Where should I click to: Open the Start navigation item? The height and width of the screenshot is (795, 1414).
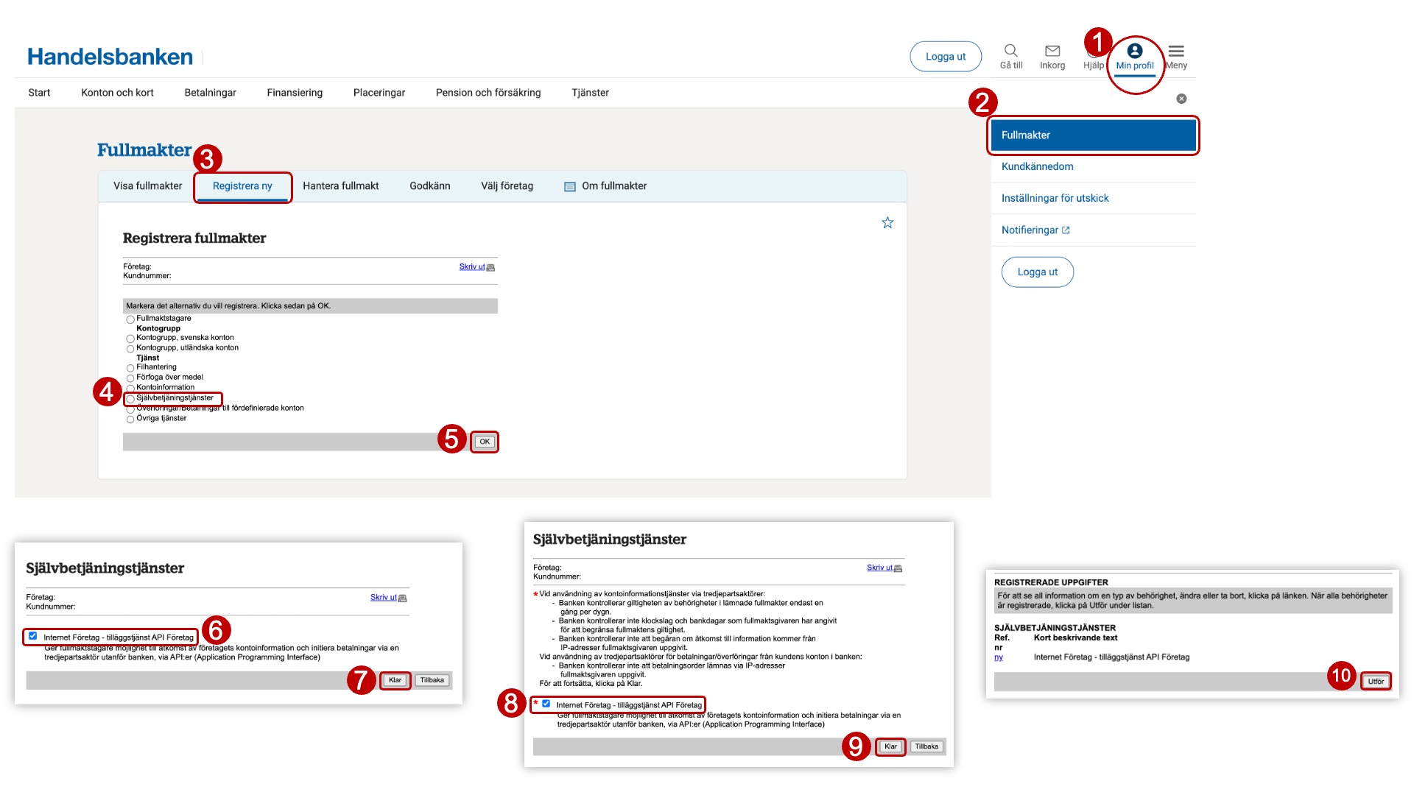tap(39, 93)
